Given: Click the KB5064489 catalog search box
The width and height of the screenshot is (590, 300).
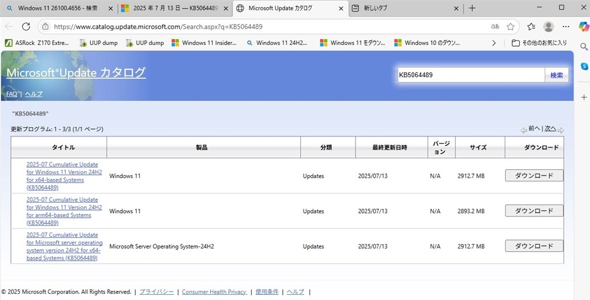Looking at the screenshot, I should coord(471,75).
